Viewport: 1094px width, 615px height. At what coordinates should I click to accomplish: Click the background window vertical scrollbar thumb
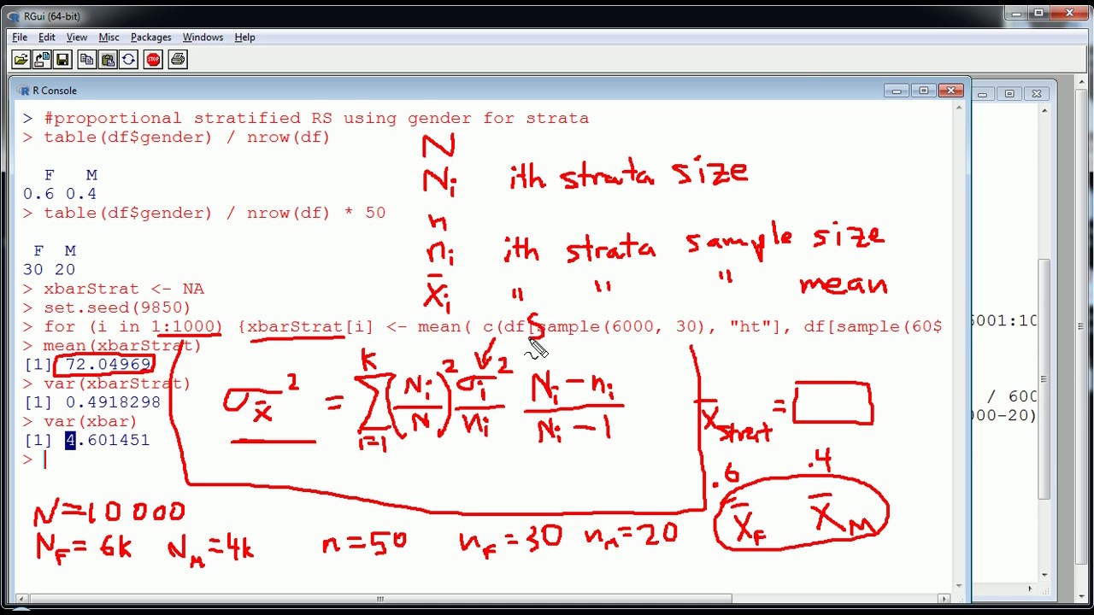pyautogui.click(x=1044, y=378)
